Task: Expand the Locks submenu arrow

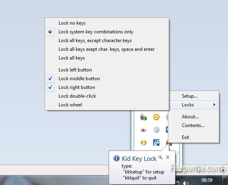Action: pyautogui.click(x=214, y=105)
